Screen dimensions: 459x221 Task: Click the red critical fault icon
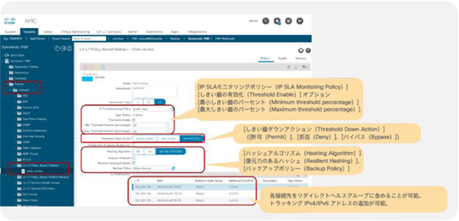pos(85,67)
